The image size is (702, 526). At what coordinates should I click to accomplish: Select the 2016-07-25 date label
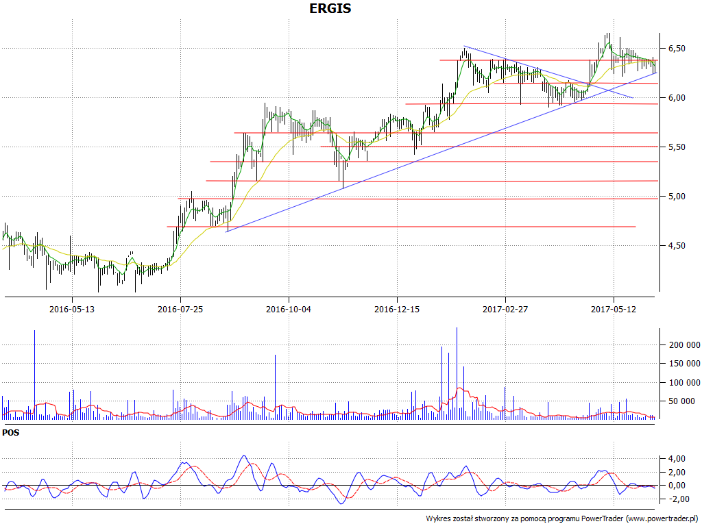180,309
